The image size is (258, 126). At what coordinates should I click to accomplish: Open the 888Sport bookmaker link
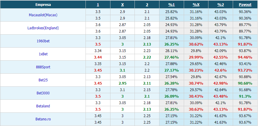(x=43, y=67)
